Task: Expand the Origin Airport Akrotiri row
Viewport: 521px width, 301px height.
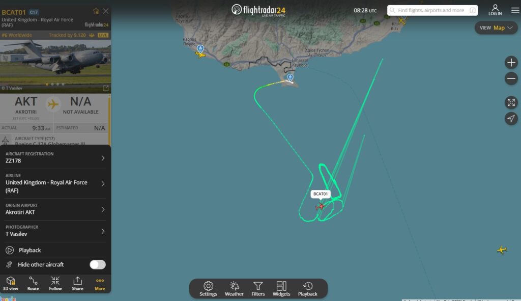Action: (55, 209)
